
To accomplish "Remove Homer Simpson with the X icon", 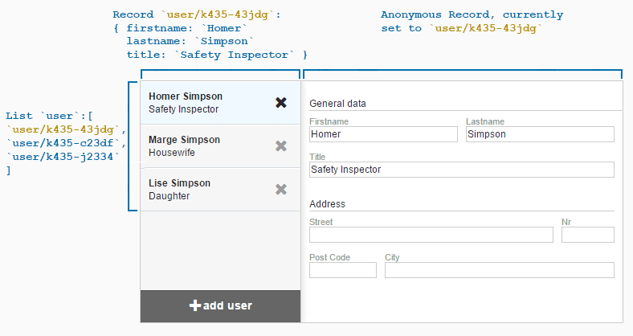I will 281,102.
